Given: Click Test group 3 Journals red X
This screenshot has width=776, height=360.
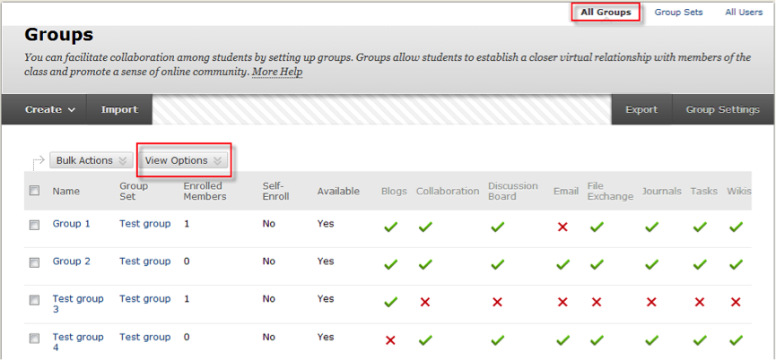Looking at the screenshot, I should [651, 303].
